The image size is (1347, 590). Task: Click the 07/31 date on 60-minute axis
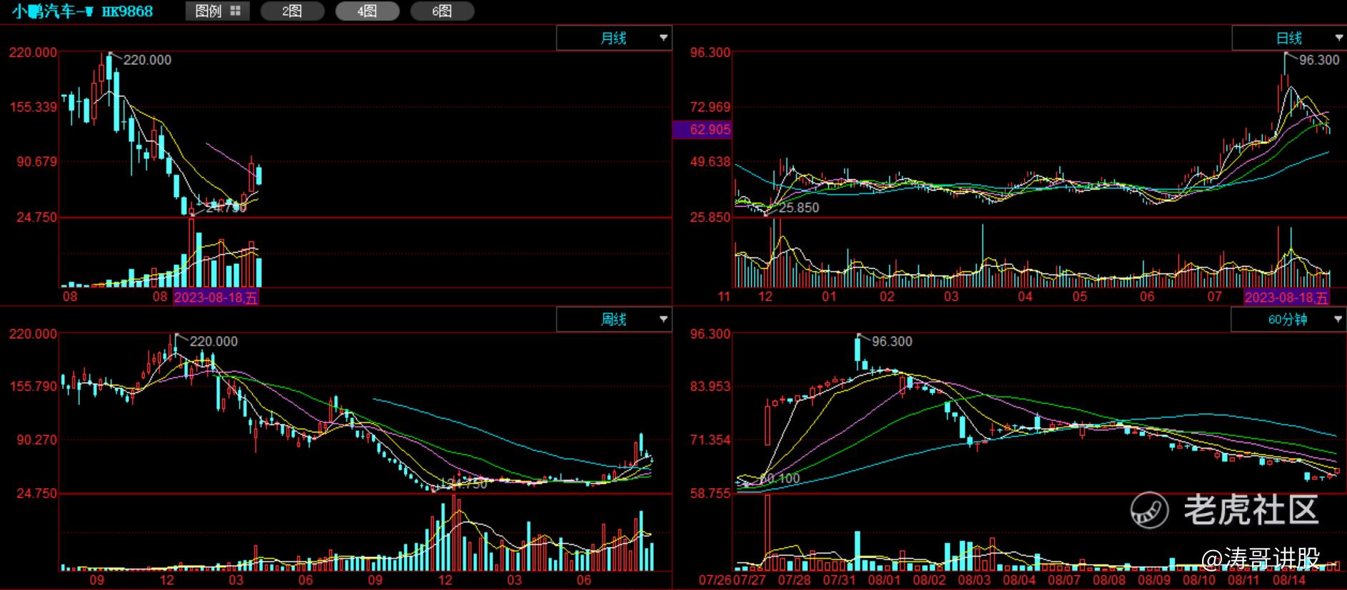(x=839, y=580)
